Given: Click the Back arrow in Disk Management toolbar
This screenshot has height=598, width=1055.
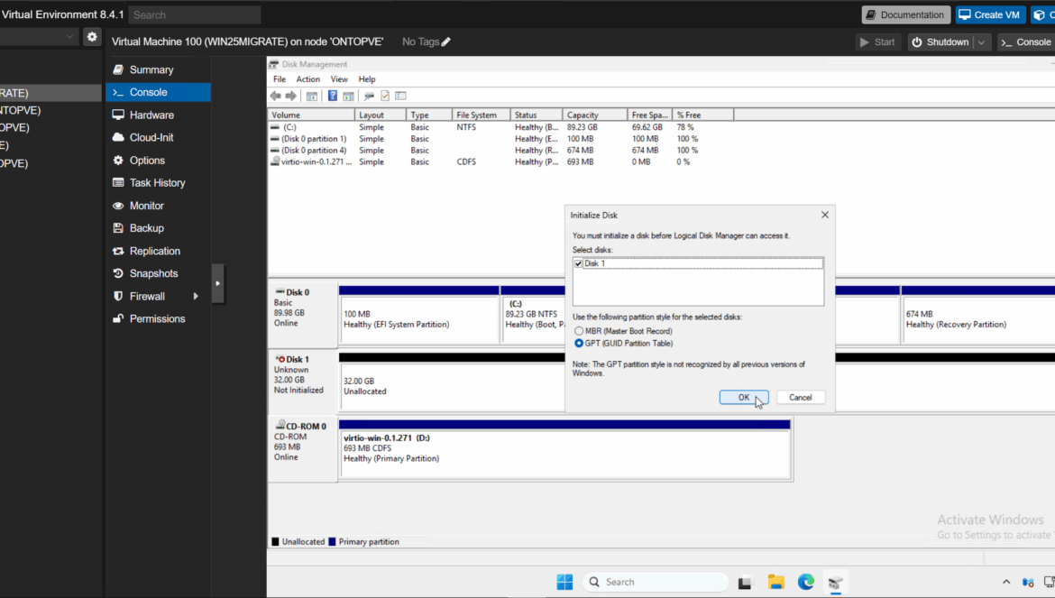Looking at the screenshot, I should coord(276,97).
